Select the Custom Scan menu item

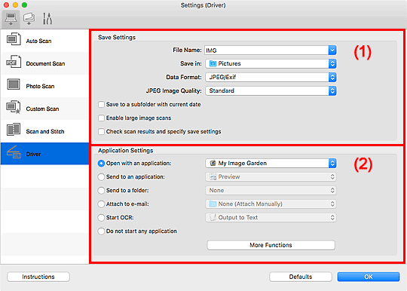click(44, 109)
